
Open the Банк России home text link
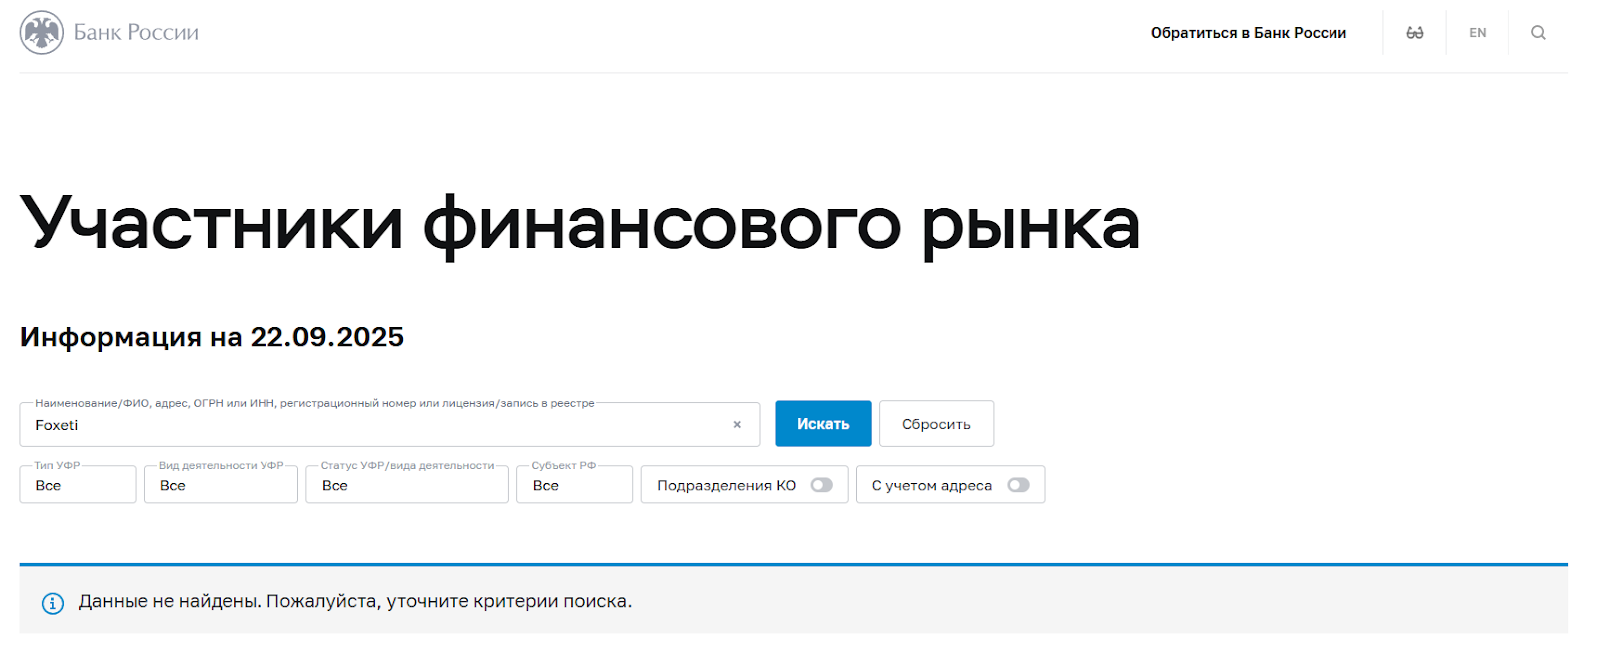point(136,33)
